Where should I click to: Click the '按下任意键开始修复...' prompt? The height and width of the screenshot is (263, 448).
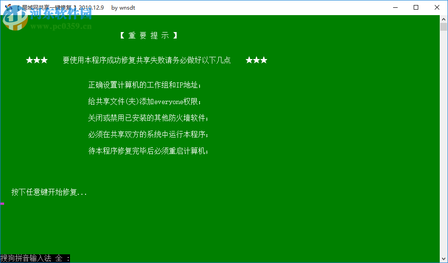[x=49, y=192]
